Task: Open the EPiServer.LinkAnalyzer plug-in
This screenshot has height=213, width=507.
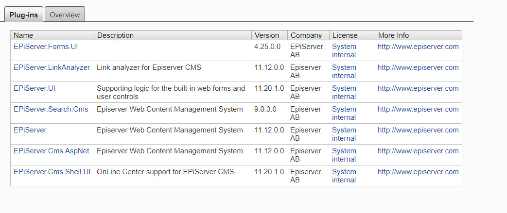Action: coord(52,67)
